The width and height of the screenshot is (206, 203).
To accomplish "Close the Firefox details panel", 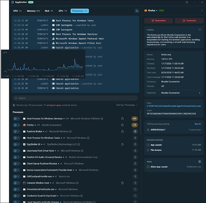I will pos(202,11).
